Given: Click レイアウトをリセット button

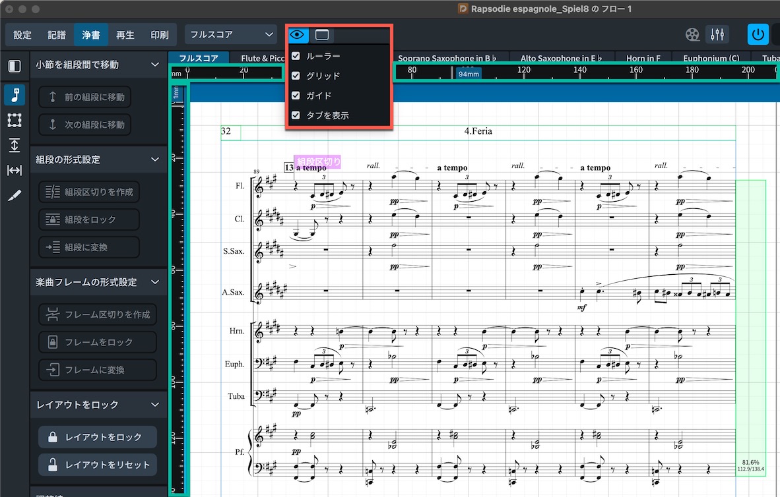Looking at the screenshot, I should point(98,465).
